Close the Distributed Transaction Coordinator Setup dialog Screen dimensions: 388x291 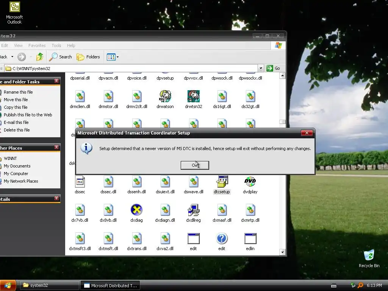(307, 133)
